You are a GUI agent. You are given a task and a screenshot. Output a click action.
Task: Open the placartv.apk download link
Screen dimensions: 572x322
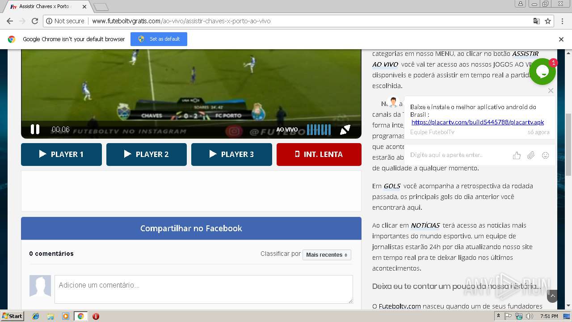pos(478,122)
